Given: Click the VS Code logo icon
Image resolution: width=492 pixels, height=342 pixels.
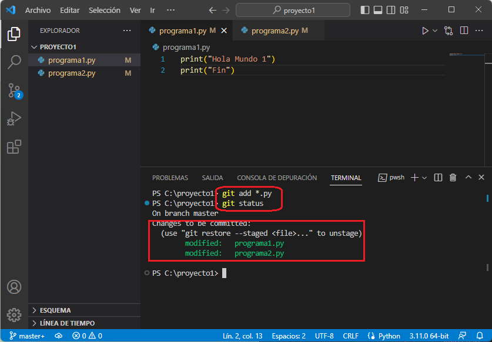Looking at the screenshot, I should click(x=11, y=10).
